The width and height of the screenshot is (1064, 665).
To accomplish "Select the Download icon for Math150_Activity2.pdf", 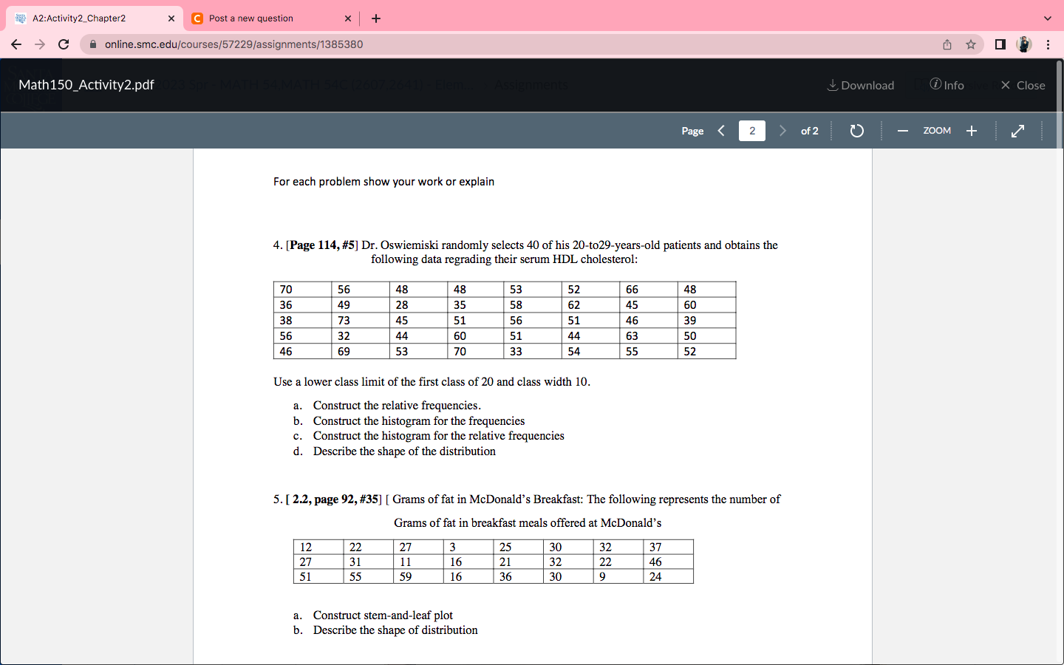I will click(859, 85).
